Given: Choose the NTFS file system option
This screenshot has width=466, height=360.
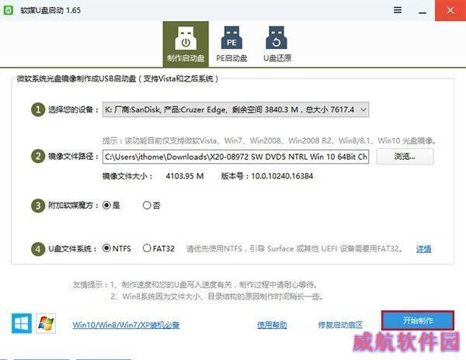Looking at the screenshot, I should (116, 248).
